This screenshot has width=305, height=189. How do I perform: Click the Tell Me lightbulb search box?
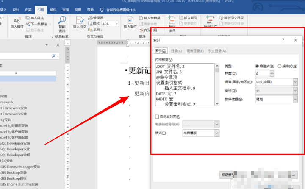[118, 10]
